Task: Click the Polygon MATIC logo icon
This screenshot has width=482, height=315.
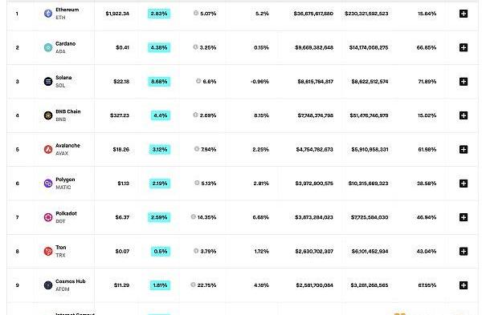Action: [48, 184]
